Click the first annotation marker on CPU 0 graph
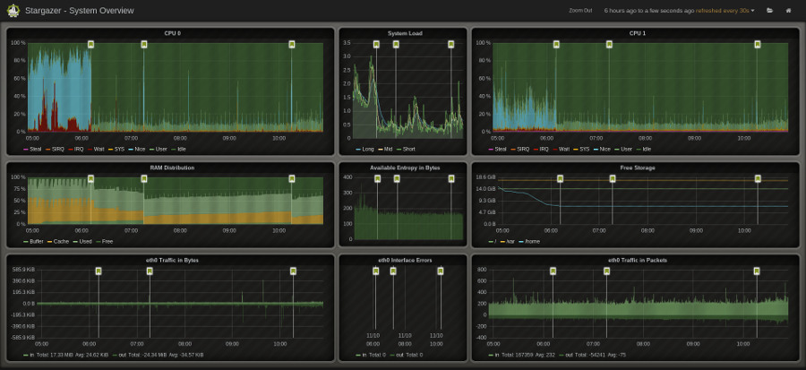 click(90, 44)
